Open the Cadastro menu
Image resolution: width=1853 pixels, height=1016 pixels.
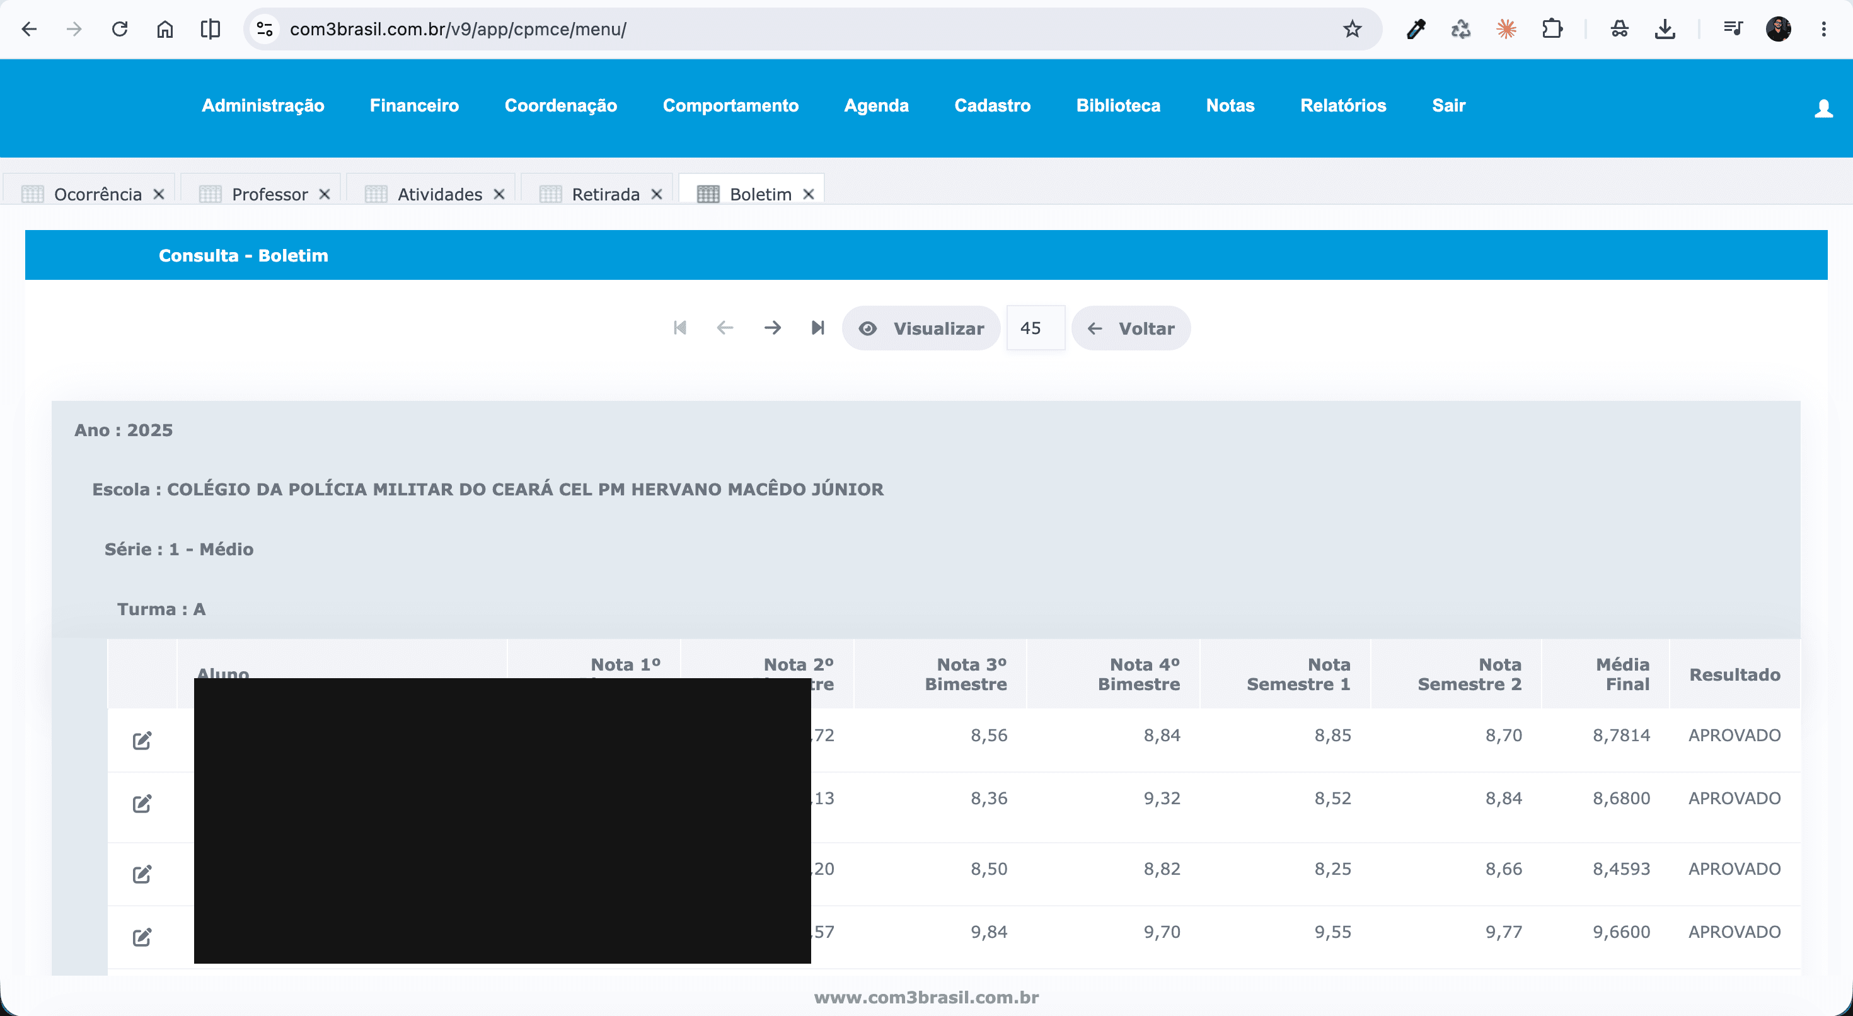(993, 105)
